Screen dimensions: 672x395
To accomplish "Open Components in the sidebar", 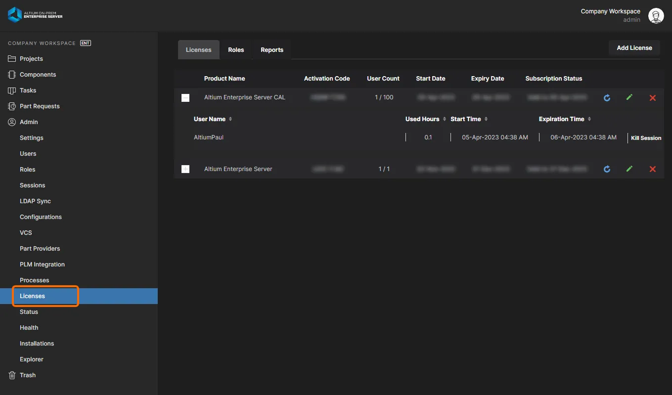I will (38, 75).
